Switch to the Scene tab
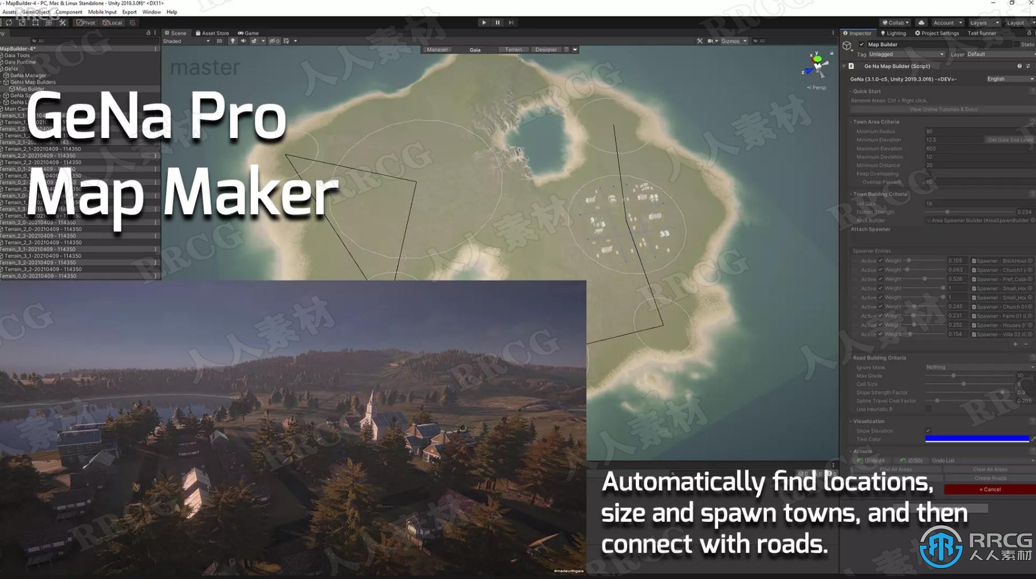The height and width of the screenshot is (579, 1036). point(176,33)
